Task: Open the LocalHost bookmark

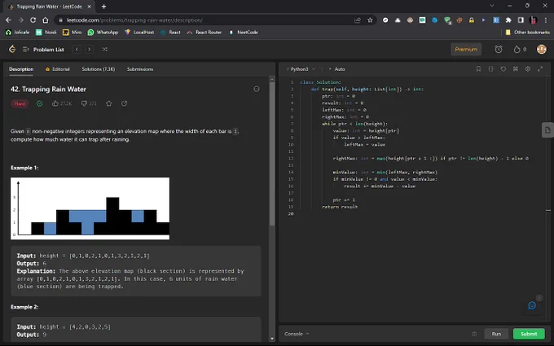Action: 139,32
